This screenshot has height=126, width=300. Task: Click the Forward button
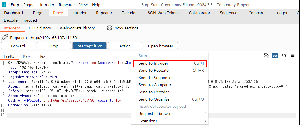coord(18,46)
